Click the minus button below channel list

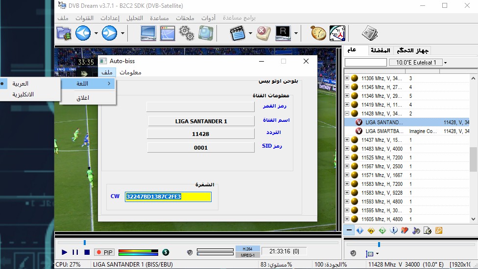[x=349, y=230]
